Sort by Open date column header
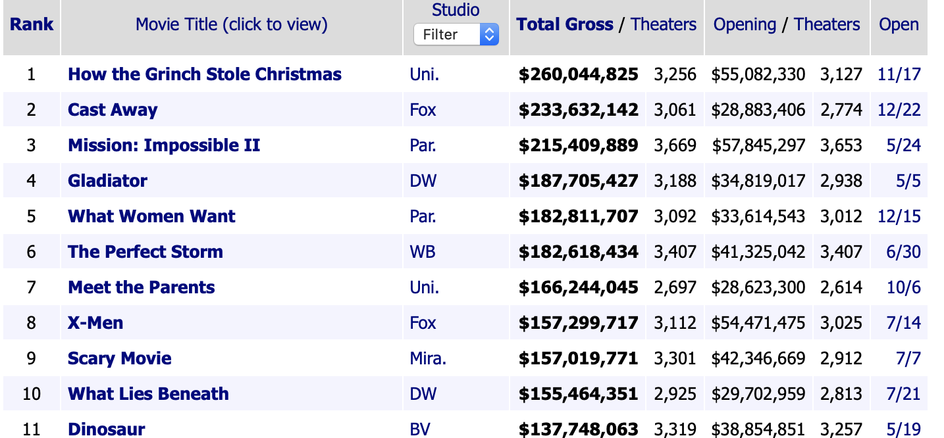The width and height of the screenshot is (944, 438). tap(899, 25)
